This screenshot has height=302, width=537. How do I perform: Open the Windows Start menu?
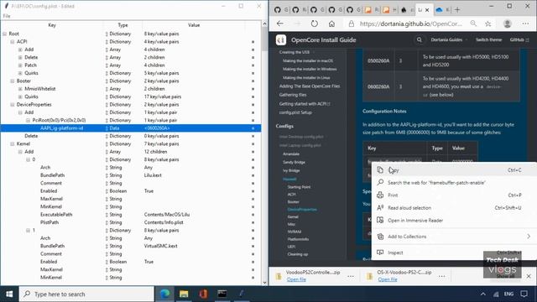pos(9,294)
